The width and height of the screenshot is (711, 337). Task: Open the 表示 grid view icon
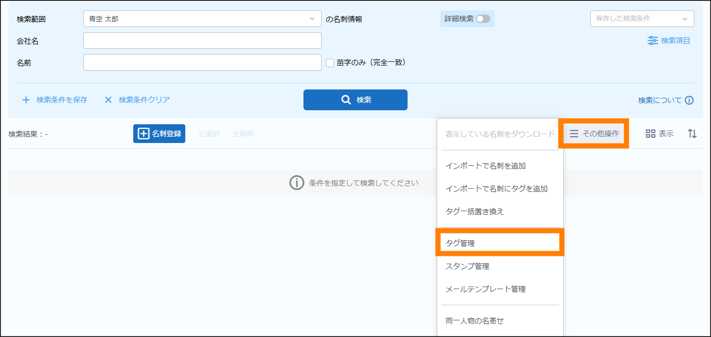[x=651, y=134]
